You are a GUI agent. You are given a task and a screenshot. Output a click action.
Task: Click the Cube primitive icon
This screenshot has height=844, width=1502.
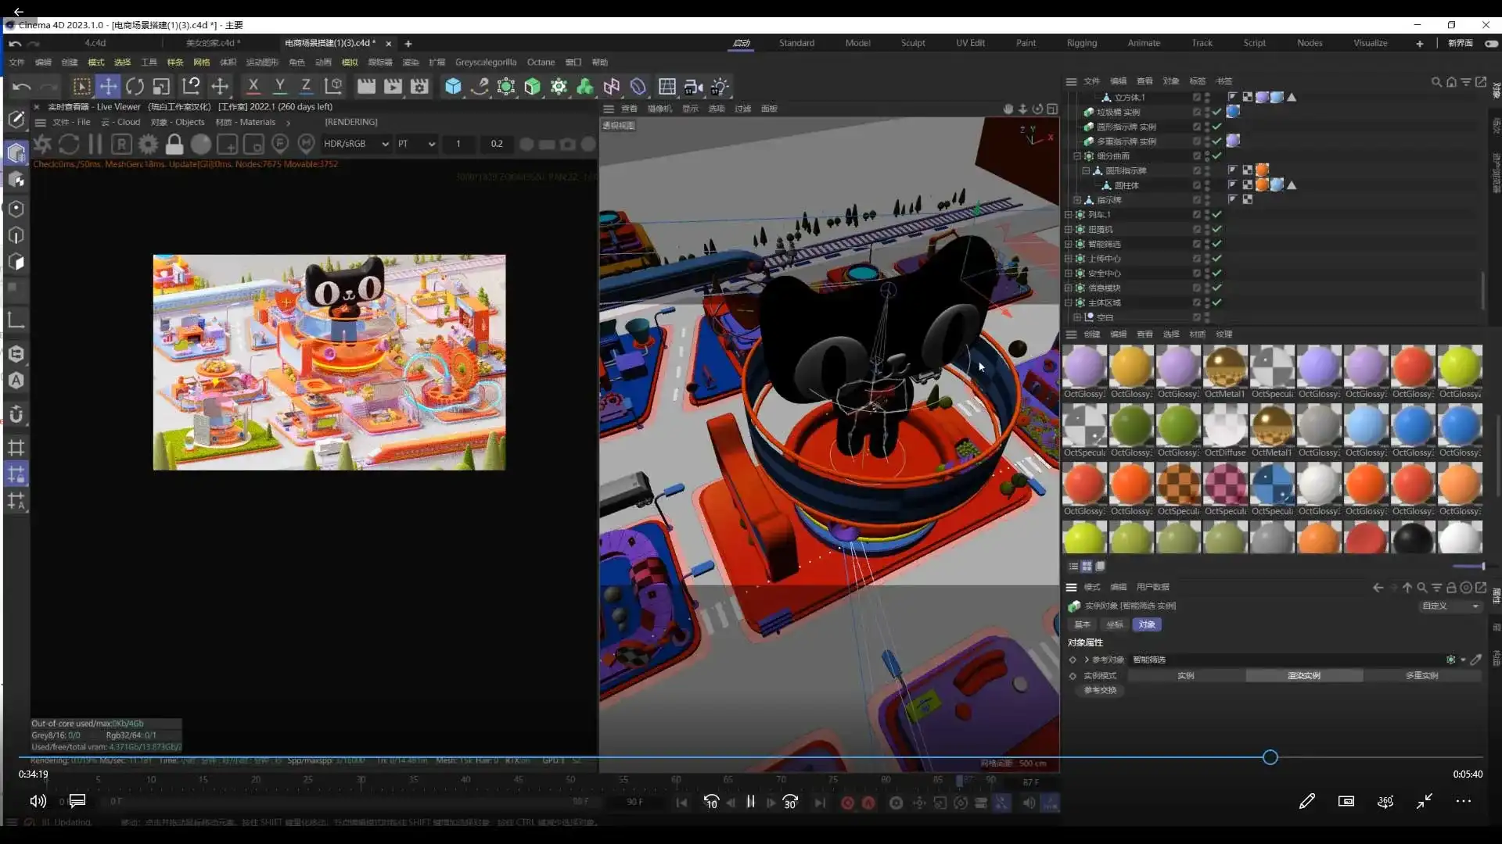coord(453,86)
